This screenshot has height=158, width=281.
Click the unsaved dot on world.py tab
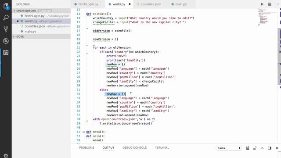click(x=130, y=4)
